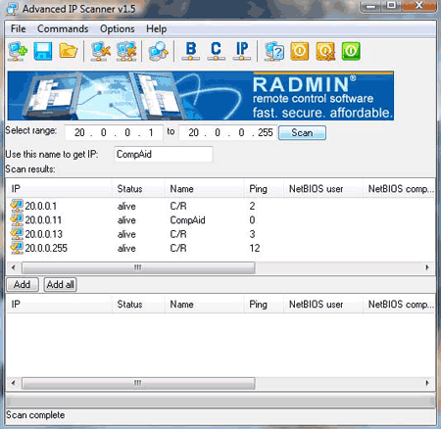Click the green power-on icon

[351, 51]
